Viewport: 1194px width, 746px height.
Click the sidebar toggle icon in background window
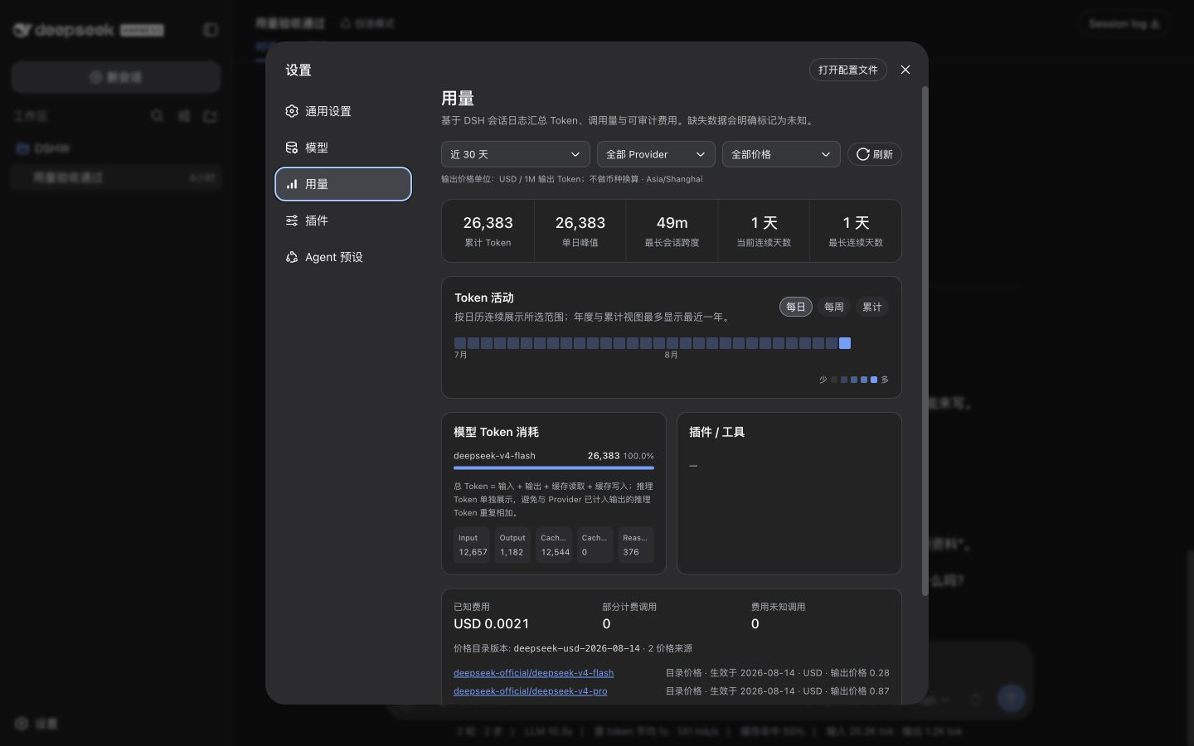point(211,30)
